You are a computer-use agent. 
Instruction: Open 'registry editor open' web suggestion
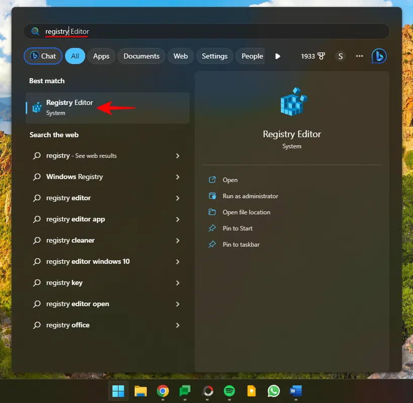coord(108,304)
